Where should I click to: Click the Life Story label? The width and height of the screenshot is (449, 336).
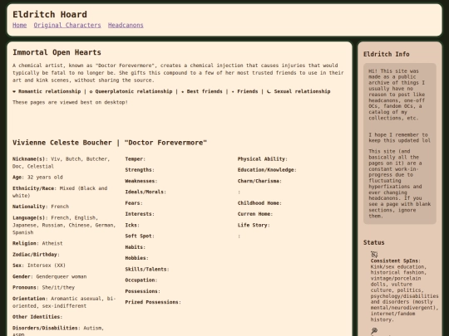[x=254, y=225]
